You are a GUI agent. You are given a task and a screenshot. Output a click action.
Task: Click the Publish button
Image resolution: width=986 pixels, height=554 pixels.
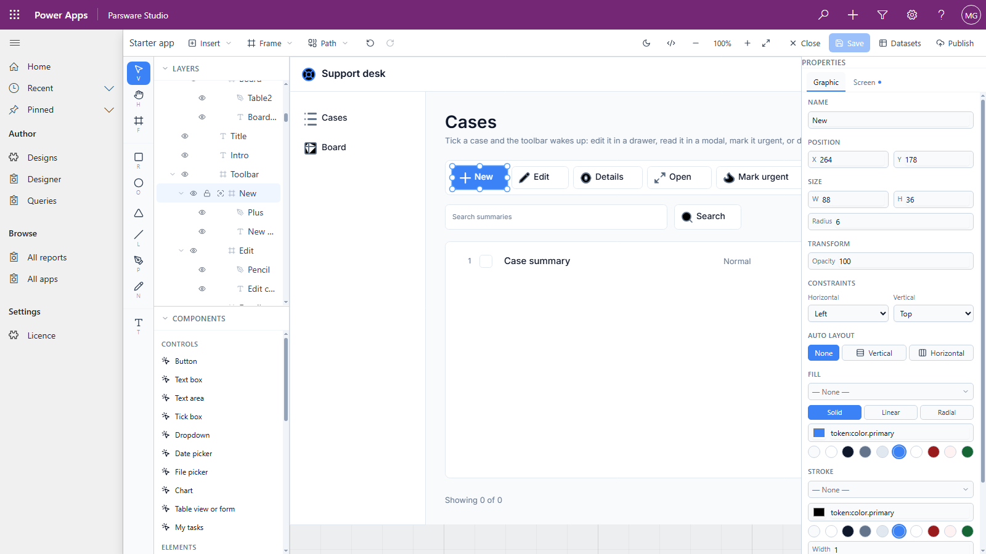955,43
